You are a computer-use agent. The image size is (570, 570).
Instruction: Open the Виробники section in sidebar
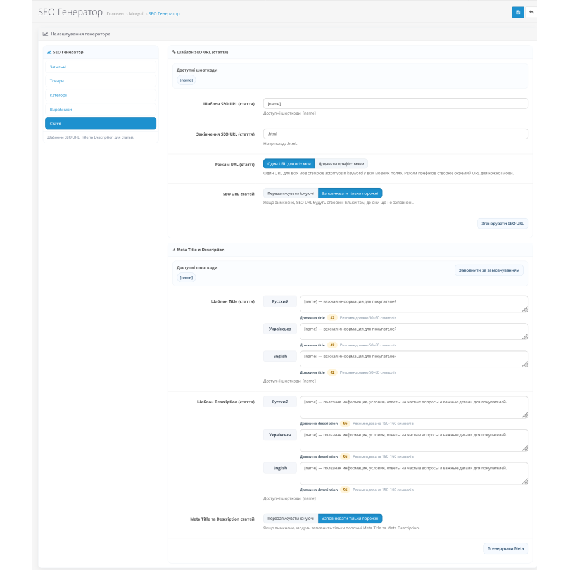tap(101, 110)
